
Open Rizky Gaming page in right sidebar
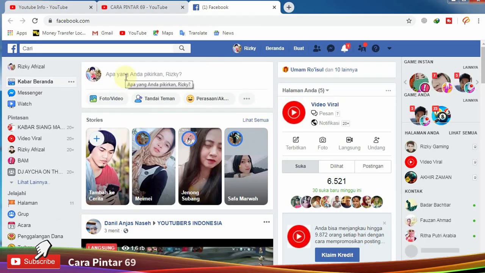434,146
